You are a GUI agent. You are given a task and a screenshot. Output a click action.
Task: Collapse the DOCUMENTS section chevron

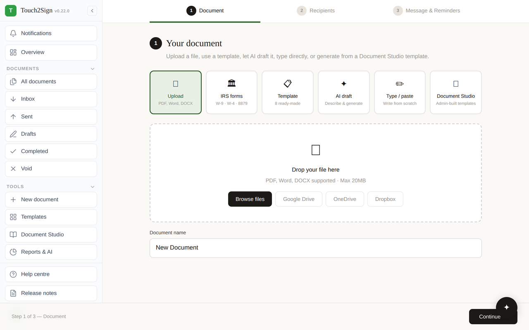tap(93, 69)
